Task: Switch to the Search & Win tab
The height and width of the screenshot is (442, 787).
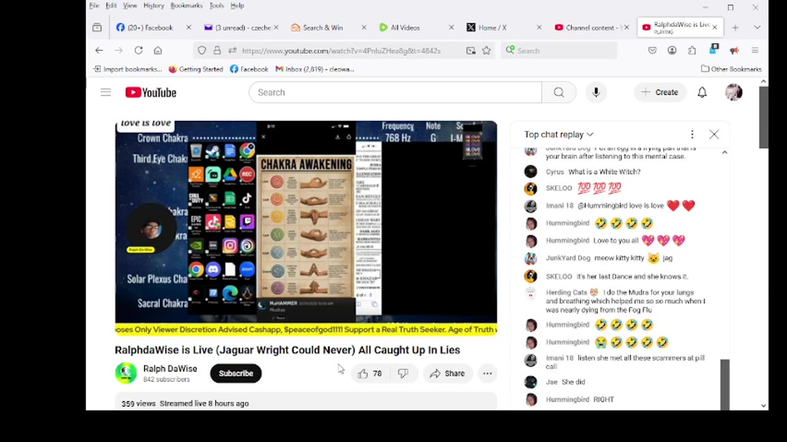Action: 328,28
